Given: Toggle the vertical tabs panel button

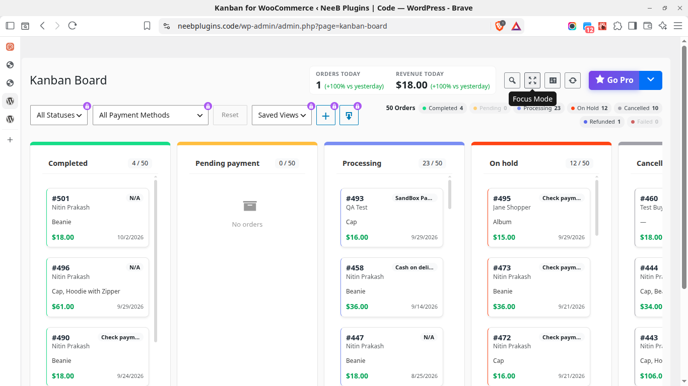Looking at the screenshot, I should tap(10, 26).
